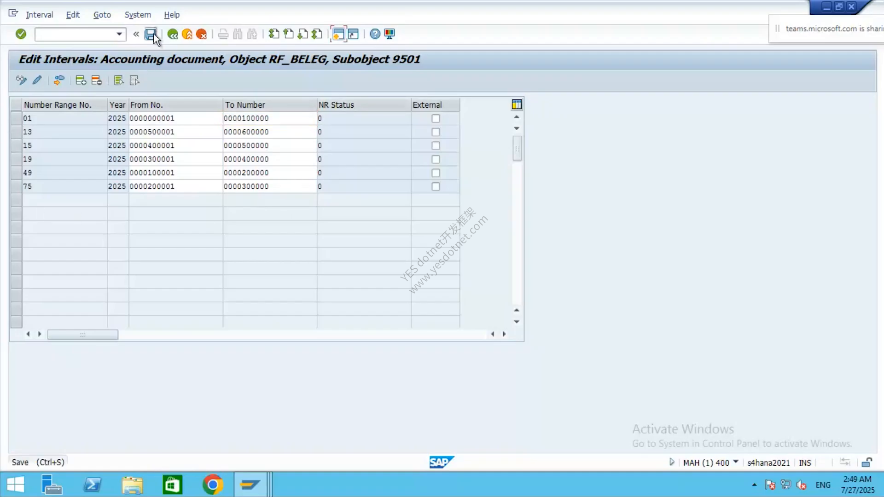Toggle display/change with pencil-glasses icon

[21, 81]
